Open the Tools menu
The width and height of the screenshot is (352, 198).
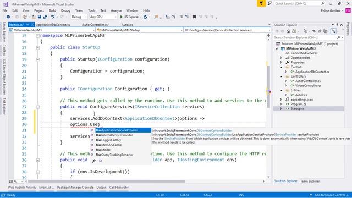[92, 10]
